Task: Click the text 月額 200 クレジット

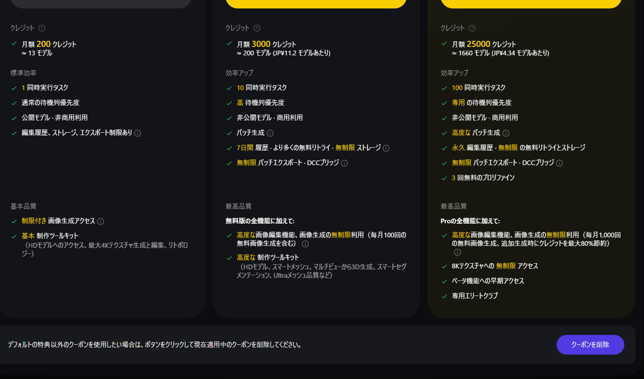Action: (x=49, y=44)
